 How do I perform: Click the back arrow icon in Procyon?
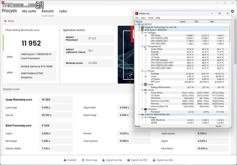click(x=5, y=21)
